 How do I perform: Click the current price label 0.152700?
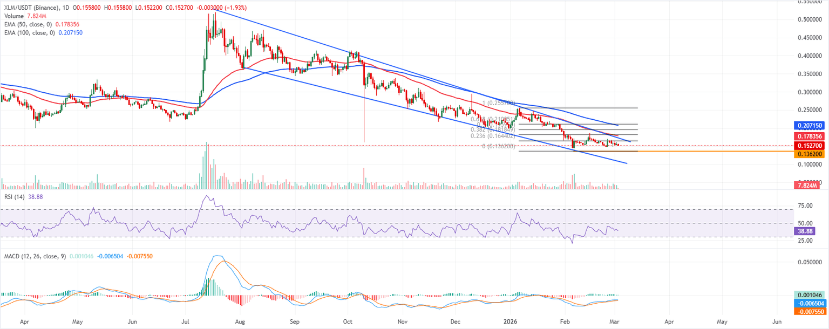coord(810,145)
